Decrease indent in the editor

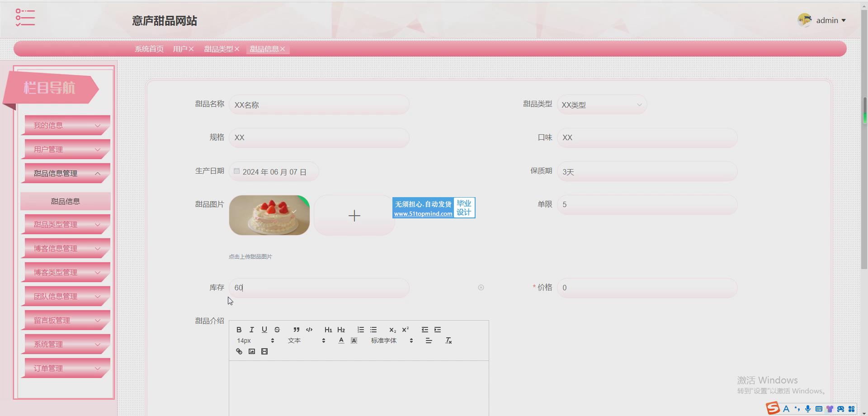(x=425, y=330)
